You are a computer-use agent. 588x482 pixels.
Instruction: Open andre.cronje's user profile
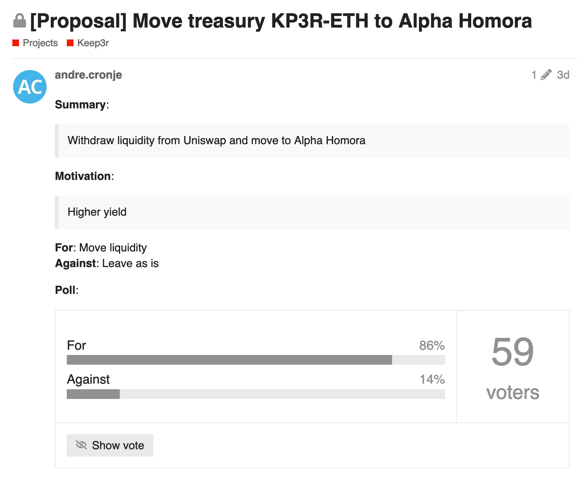(88, 75)
